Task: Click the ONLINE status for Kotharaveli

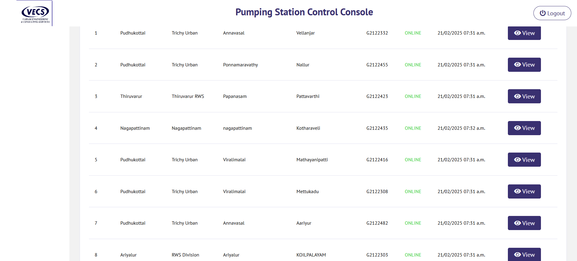Action: pyautogui.click(x=413, y=128)
